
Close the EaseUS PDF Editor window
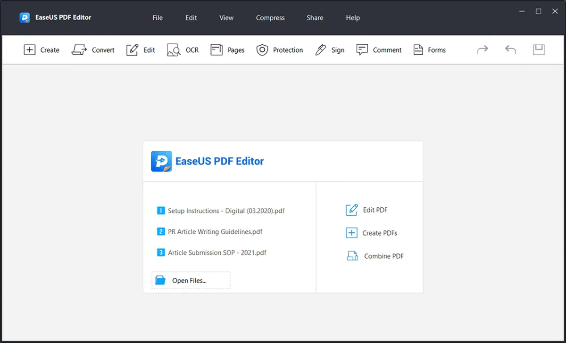[x=556, y=11]
